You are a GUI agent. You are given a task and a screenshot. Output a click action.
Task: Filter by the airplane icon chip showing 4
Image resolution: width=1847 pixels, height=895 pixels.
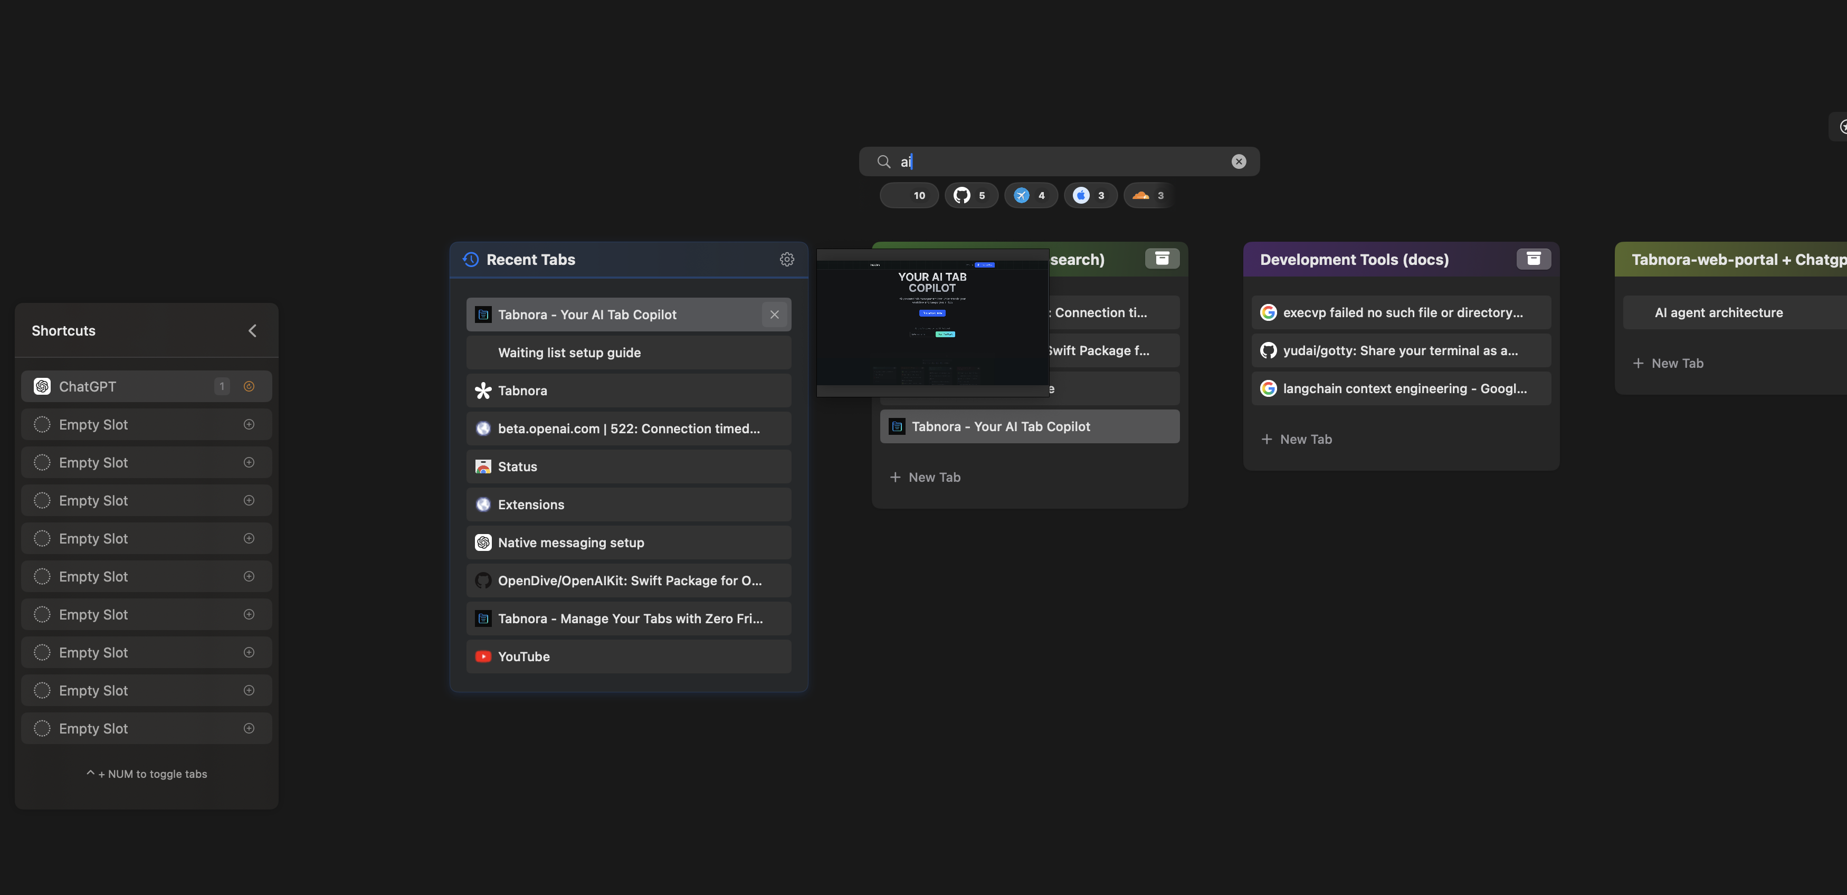pos(1030,195)
